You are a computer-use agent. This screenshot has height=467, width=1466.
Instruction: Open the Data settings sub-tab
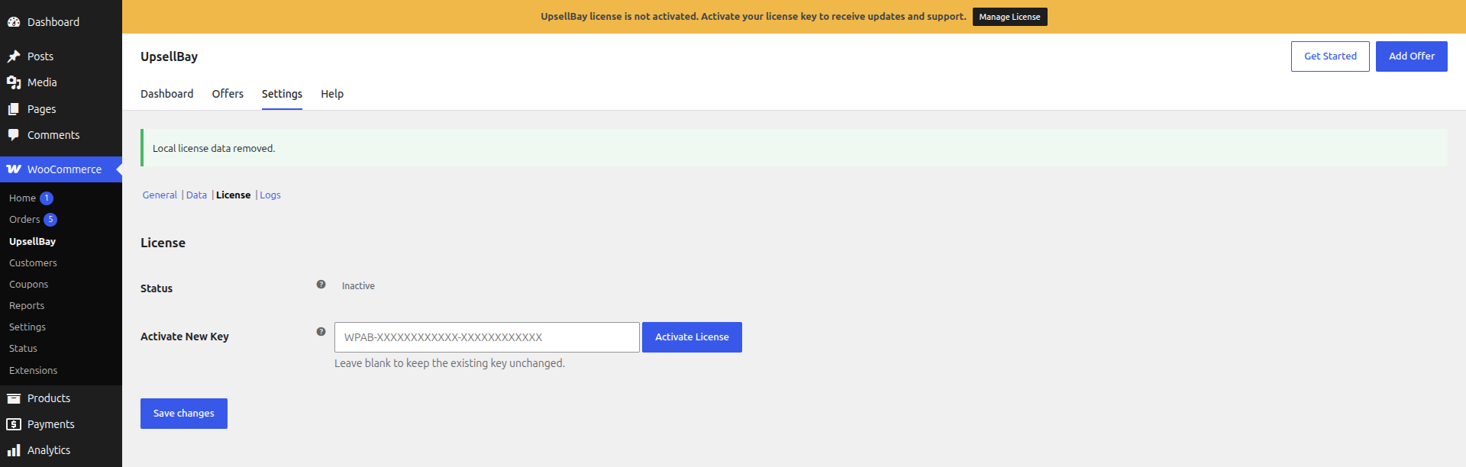click(x=196, y=195)
